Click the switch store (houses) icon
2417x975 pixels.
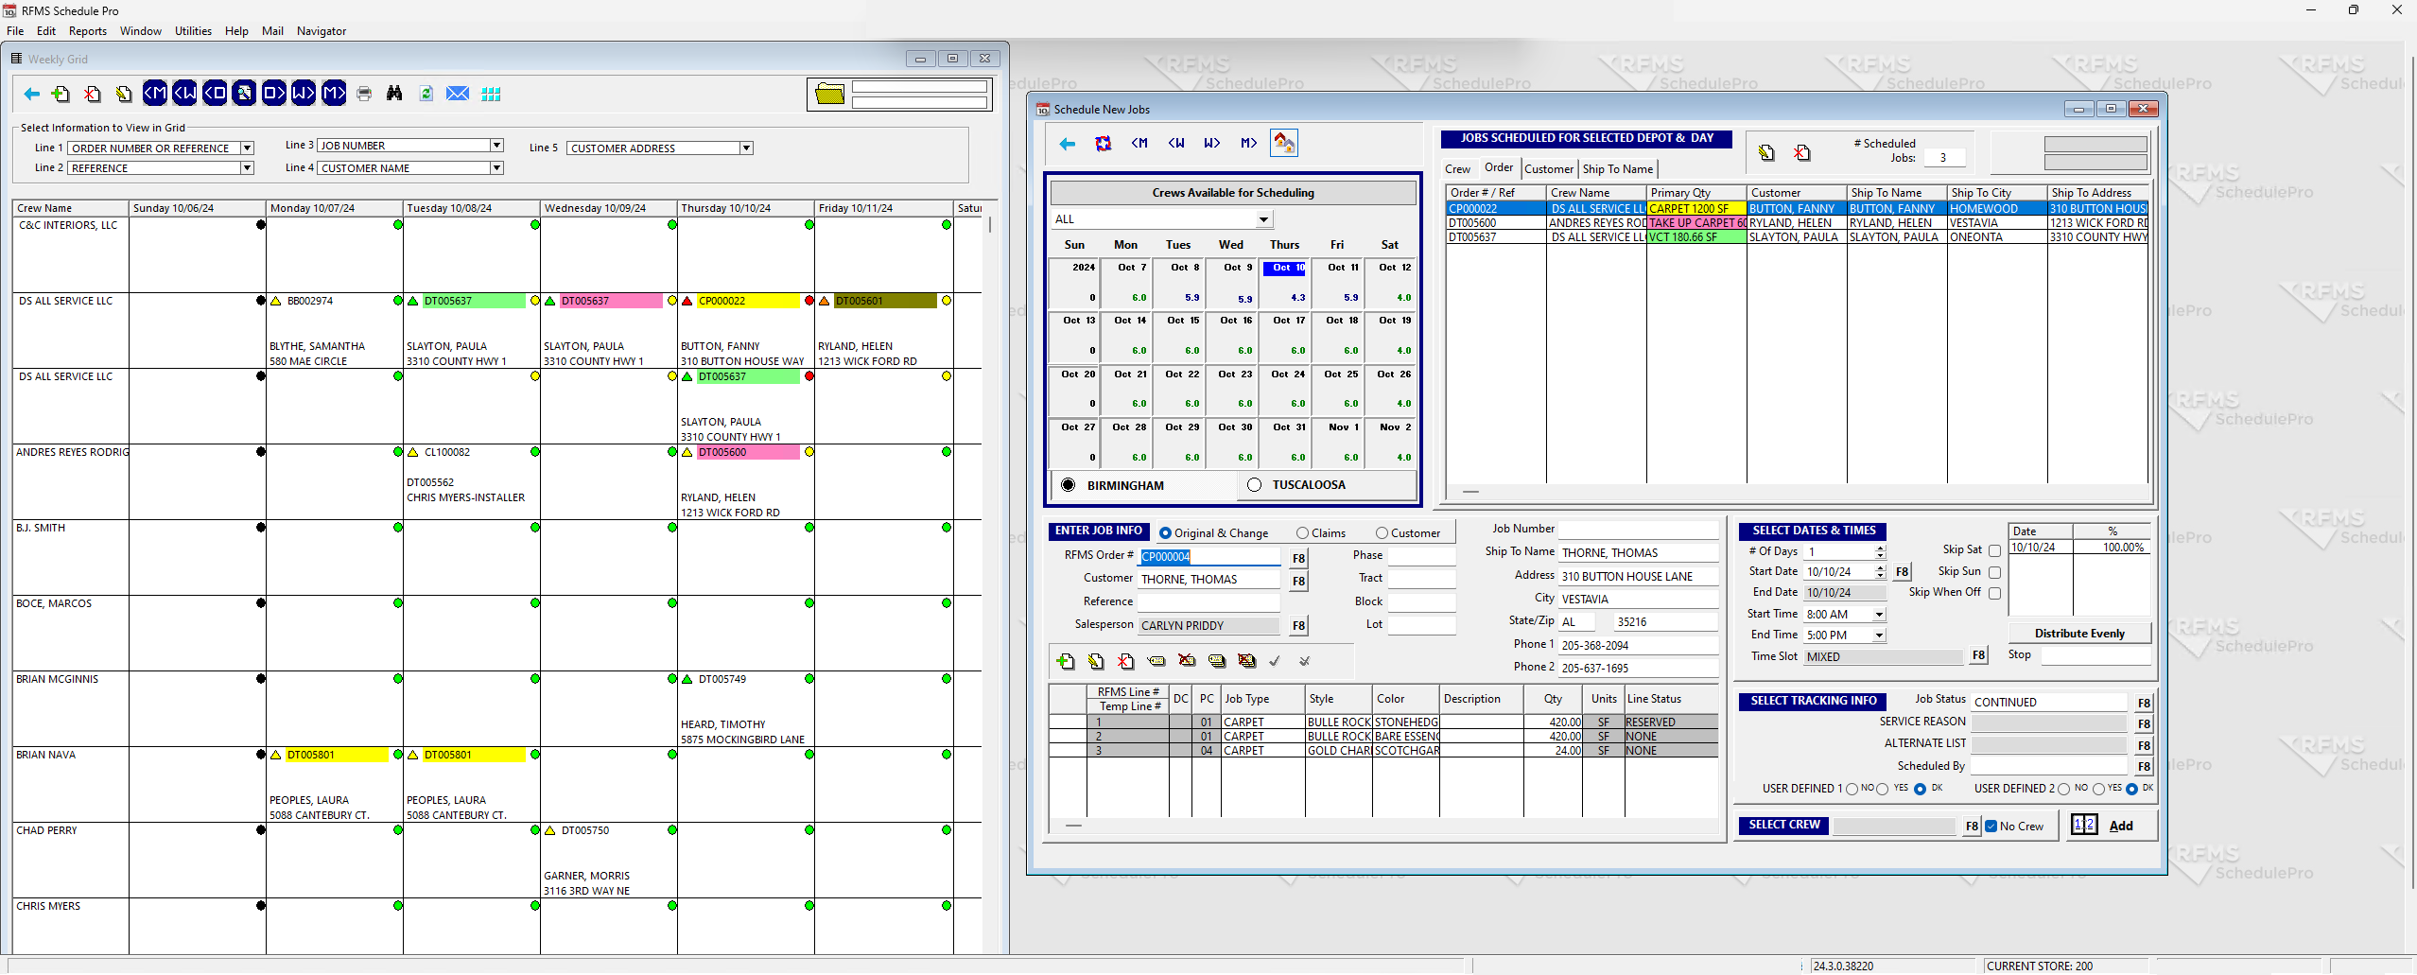pyautogui.click(x=1284, y=143)
